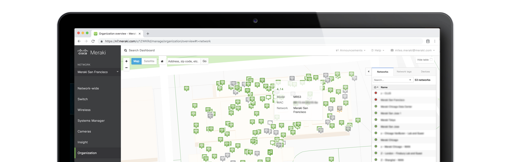Screen dimensions: 510x162
Task: Open the Cameras menu
Action: [x=84, y=132]
